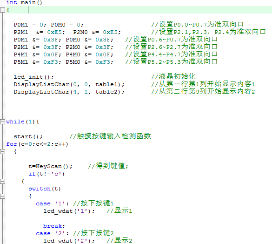
Task: Click the 'P2M0 &= 0xE5;' statement
Action: click(x=97, y=32)
